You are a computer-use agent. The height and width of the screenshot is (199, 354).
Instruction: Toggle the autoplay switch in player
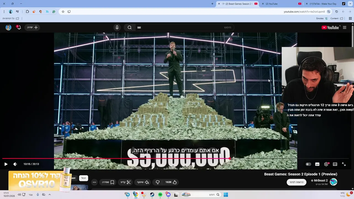pos(308,164)
